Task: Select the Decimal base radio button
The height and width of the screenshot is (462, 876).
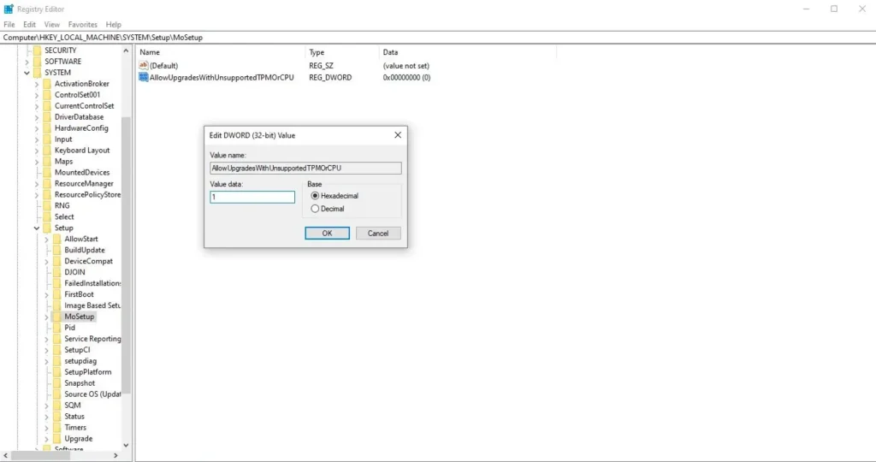Action: [315, 209]
